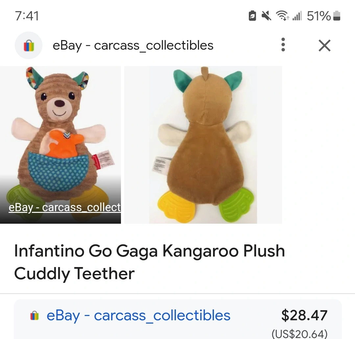Open the back-view kangaroo plush photo
Image resolution: width=355 pixels, height=339 pixels.
[203, 145]
